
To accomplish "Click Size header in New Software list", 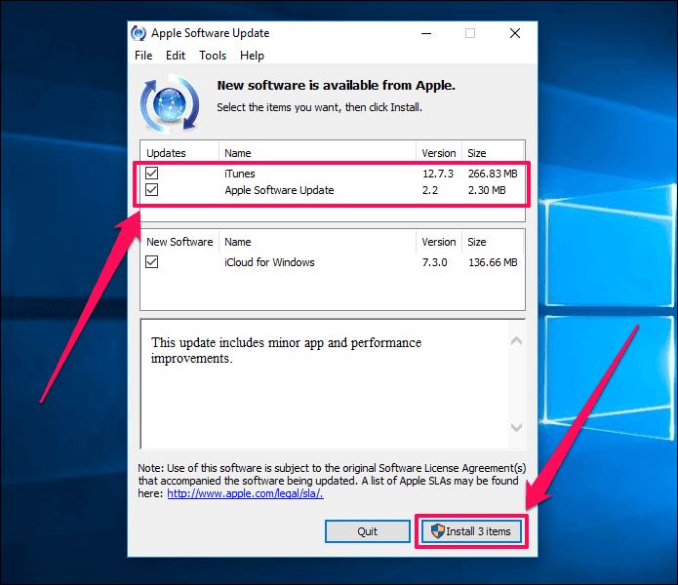I will (476, 242).
